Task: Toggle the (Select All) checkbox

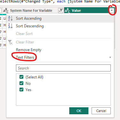Action: tap(21, 77)
